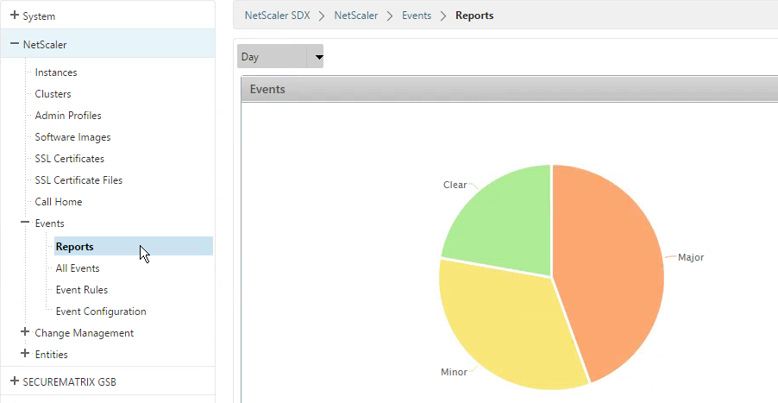Open SSL Certificate Files
This screenshot has height=403, width=778.
point(78,180)
